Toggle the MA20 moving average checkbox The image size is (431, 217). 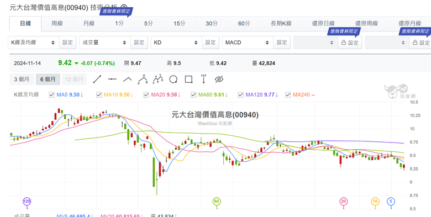pos(146,95)
